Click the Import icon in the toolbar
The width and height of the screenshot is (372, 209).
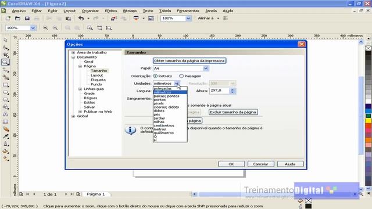(114, 18)
